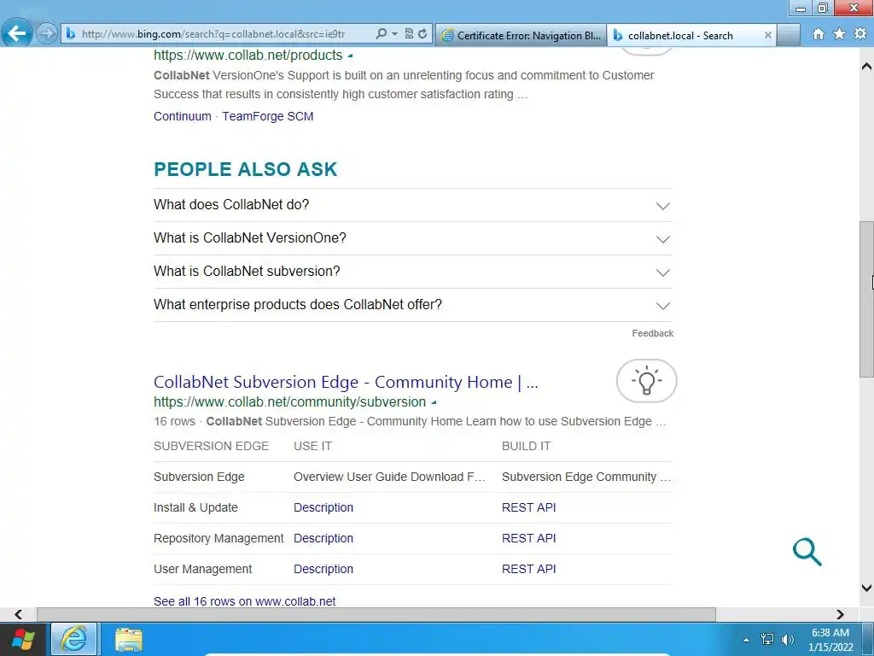Click the vertical scrollbar up arrow
Screen dimensions: 874x656
click(x=866, y=67)
